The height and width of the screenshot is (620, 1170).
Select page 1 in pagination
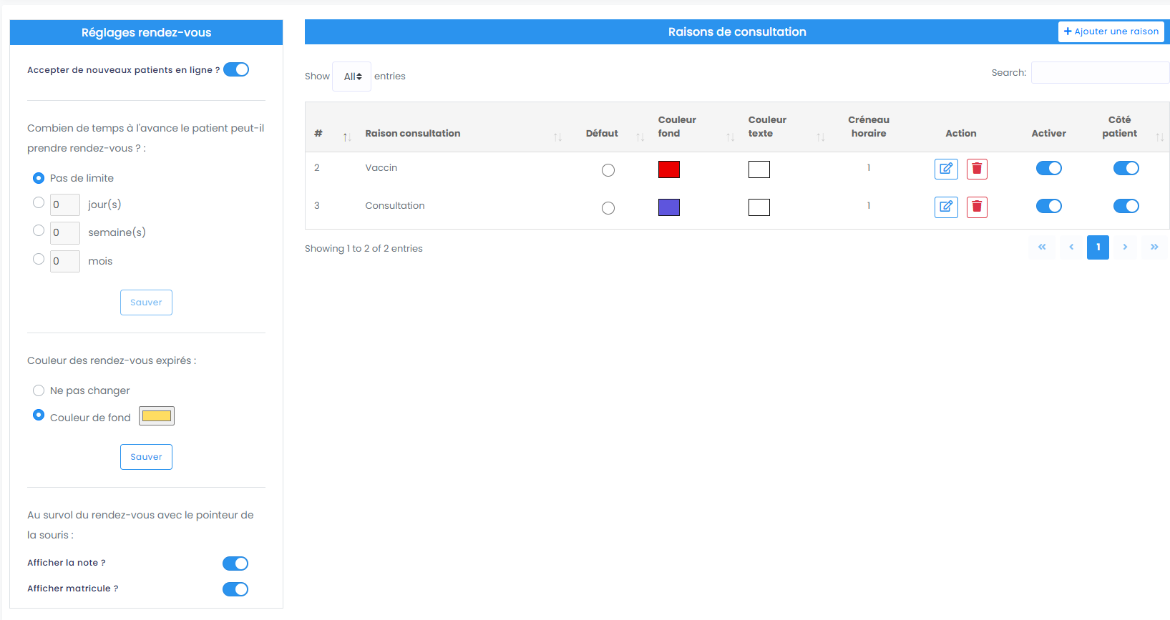1098,247
